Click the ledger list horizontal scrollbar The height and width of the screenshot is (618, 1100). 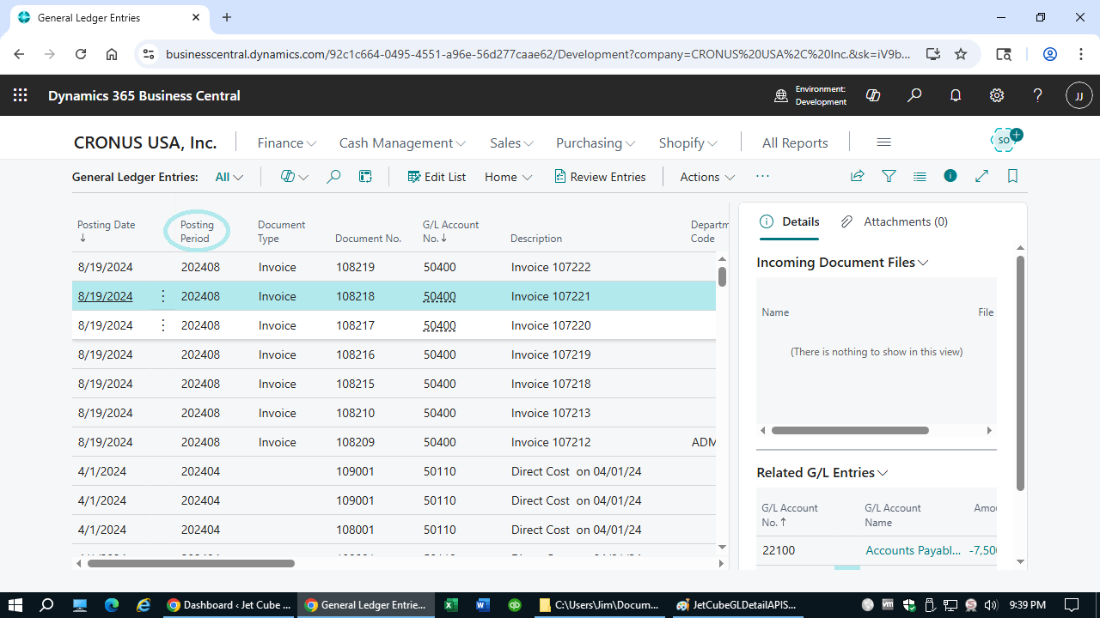pyautogui.click(x=191, y=564)
